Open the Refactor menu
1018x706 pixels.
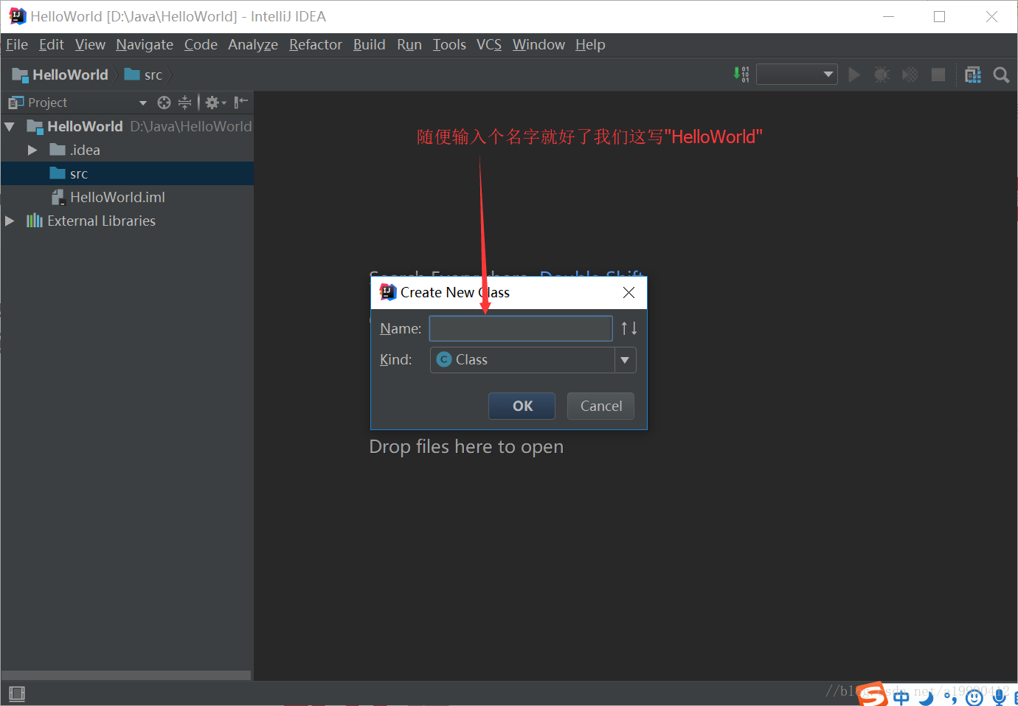(316, 45)
